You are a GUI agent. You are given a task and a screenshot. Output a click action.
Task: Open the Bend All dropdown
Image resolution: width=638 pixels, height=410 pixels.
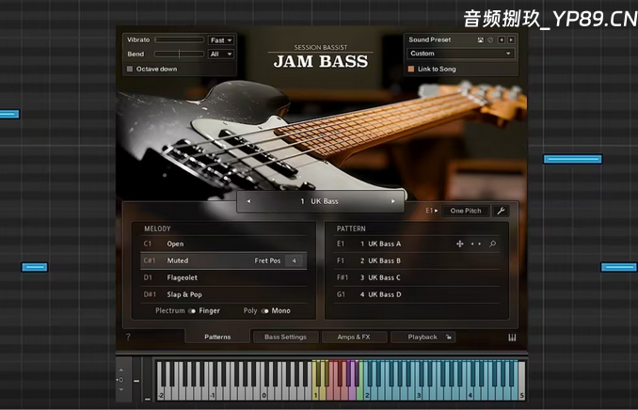point(221,54)
